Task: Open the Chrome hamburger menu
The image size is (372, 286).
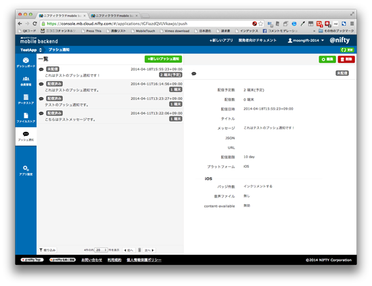Action: click(352, 24)
